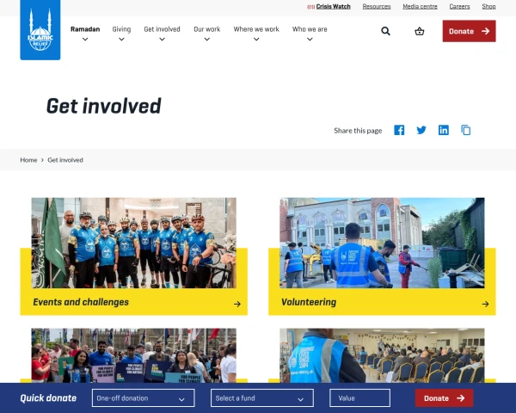Open the Where we work nav item
The height and width of the screenshot is (413, 516).
[x=256, y=29]
